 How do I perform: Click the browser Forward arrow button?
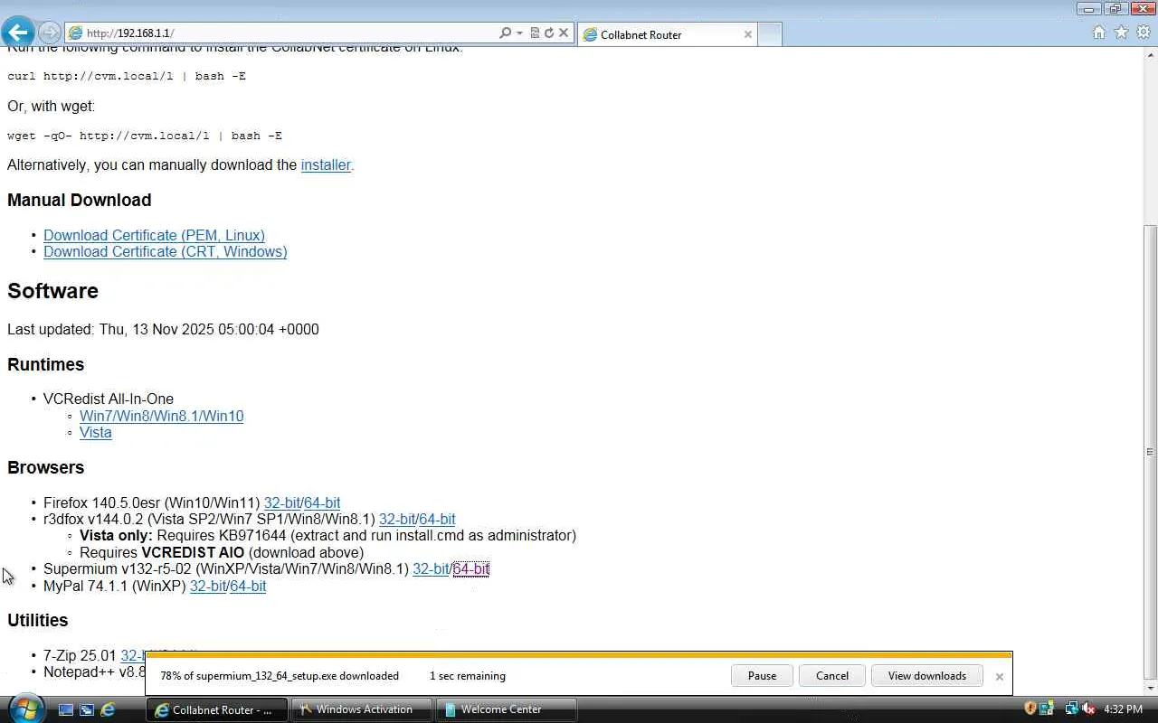point(50,33)
